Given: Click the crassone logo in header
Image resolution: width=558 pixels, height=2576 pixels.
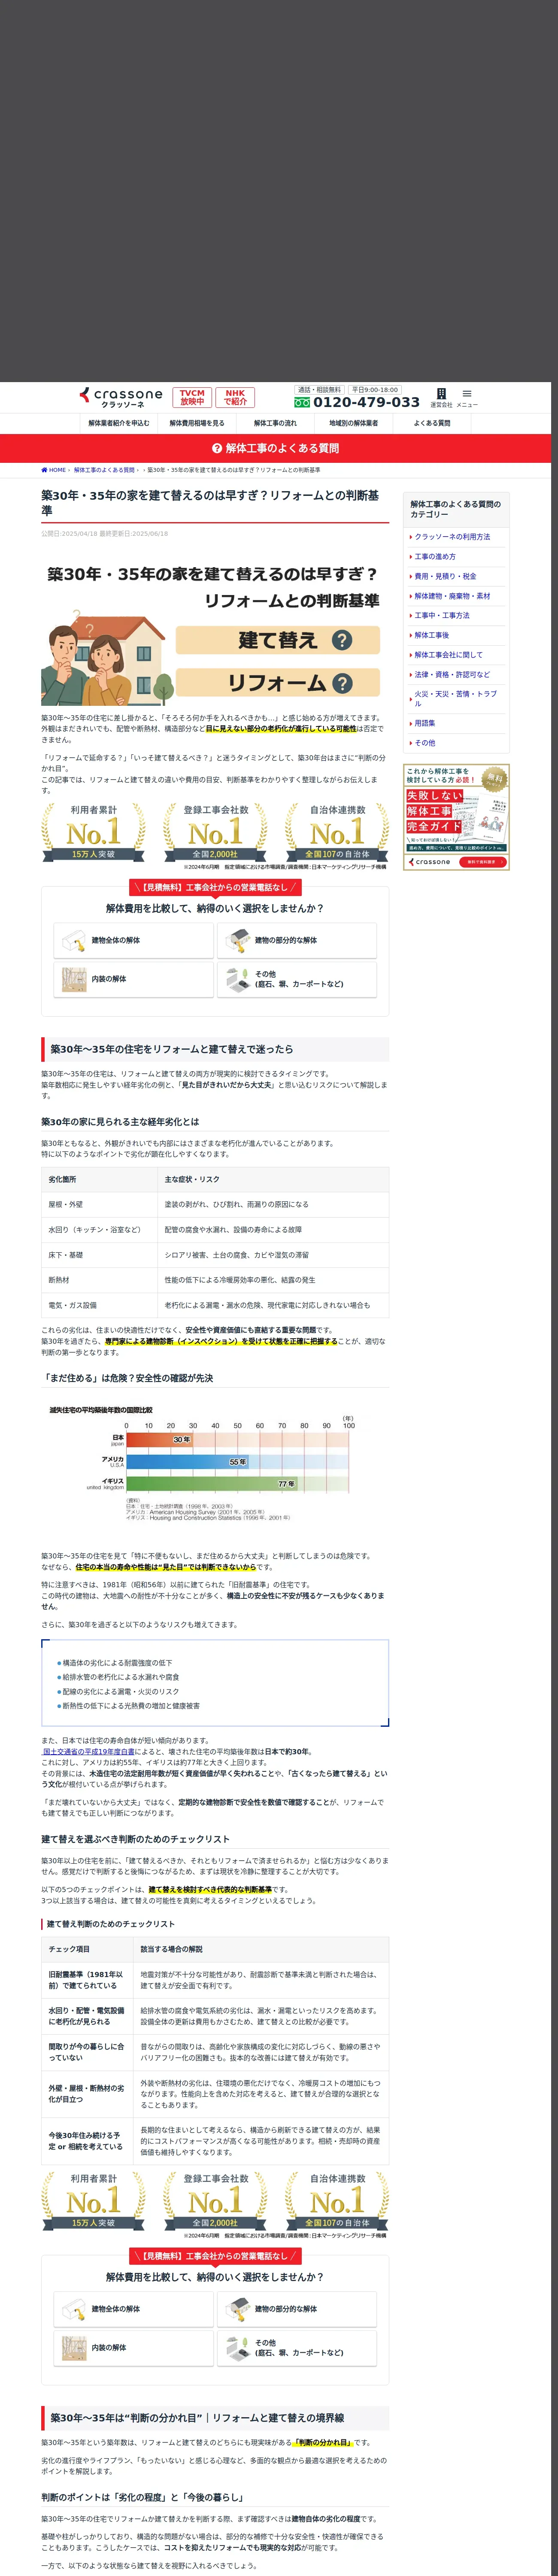Looking at the screenshot, I should point(121,397).
